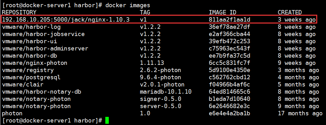Select the 192.168.10.205:5000/jack/nginx-1.10.3 repository text
The image size is (326, 125).
coord(66,20)
